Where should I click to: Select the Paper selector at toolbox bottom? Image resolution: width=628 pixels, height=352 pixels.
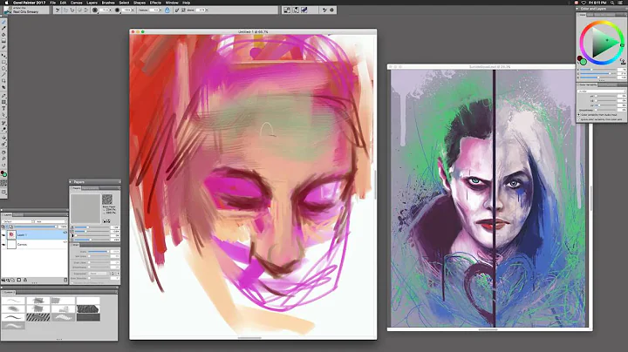(x=3, y=183)
